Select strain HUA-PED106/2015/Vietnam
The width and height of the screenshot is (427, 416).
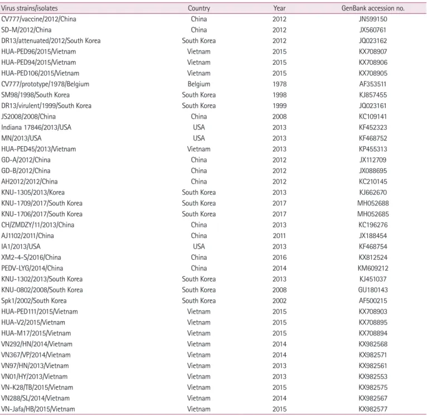click(40, 73)
